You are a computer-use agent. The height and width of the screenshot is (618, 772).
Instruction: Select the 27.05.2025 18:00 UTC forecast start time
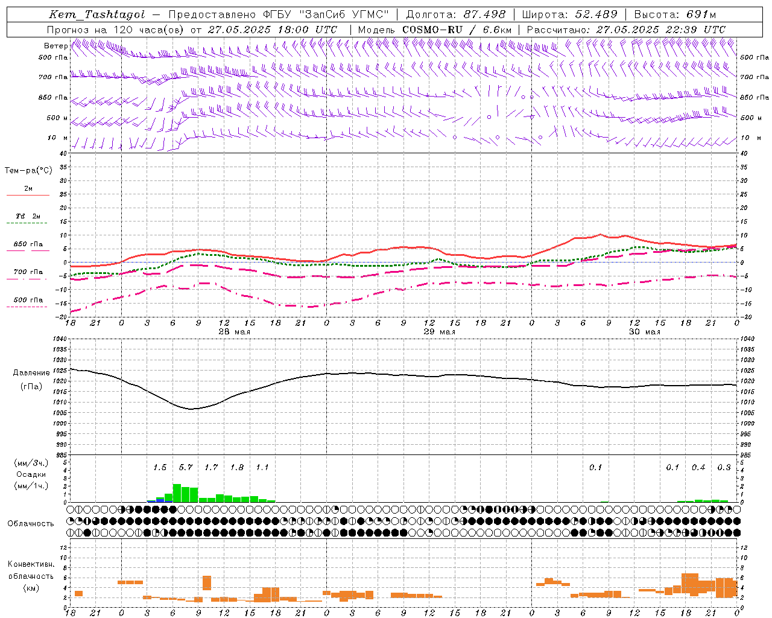(273, 30)
